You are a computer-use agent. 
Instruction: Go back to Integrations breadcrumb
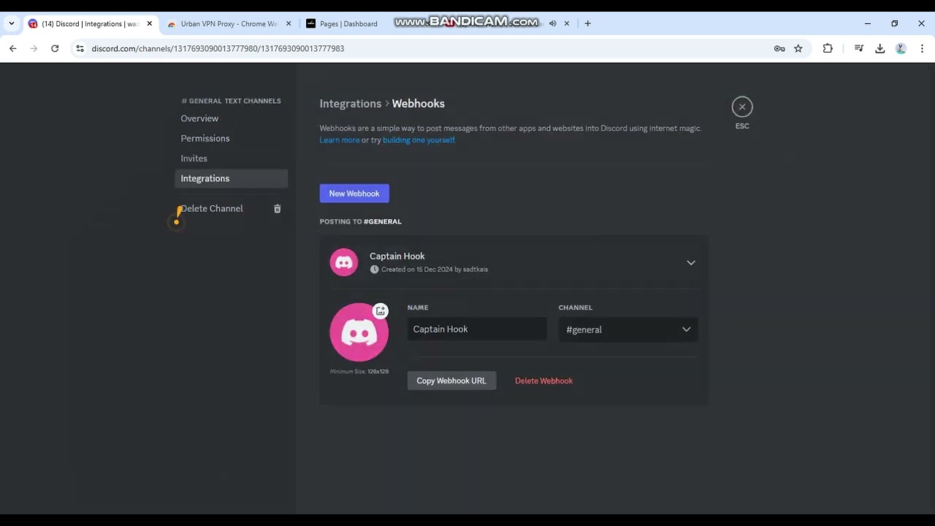[351, 104]
